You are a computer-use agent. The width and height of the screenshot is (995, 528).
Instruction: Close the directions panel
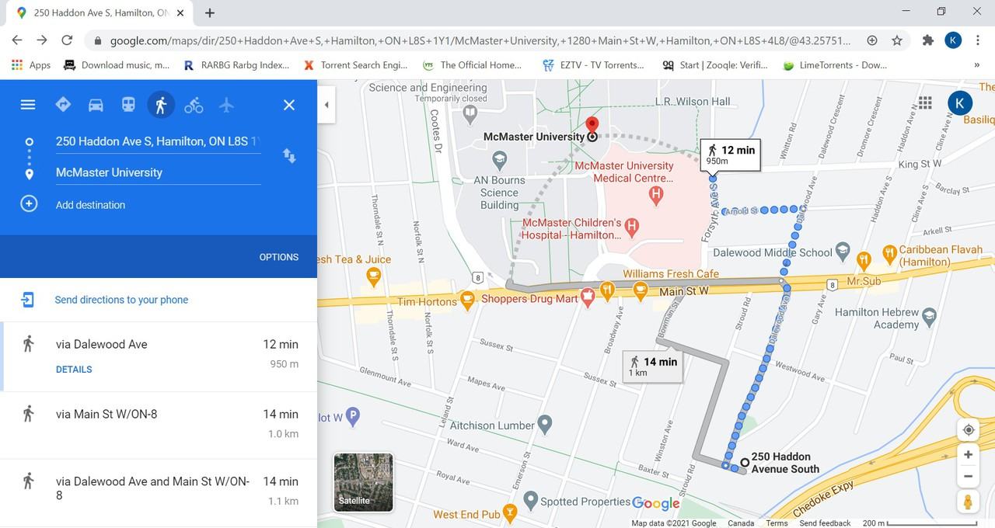pyautogui.click(x=289, y=105)
